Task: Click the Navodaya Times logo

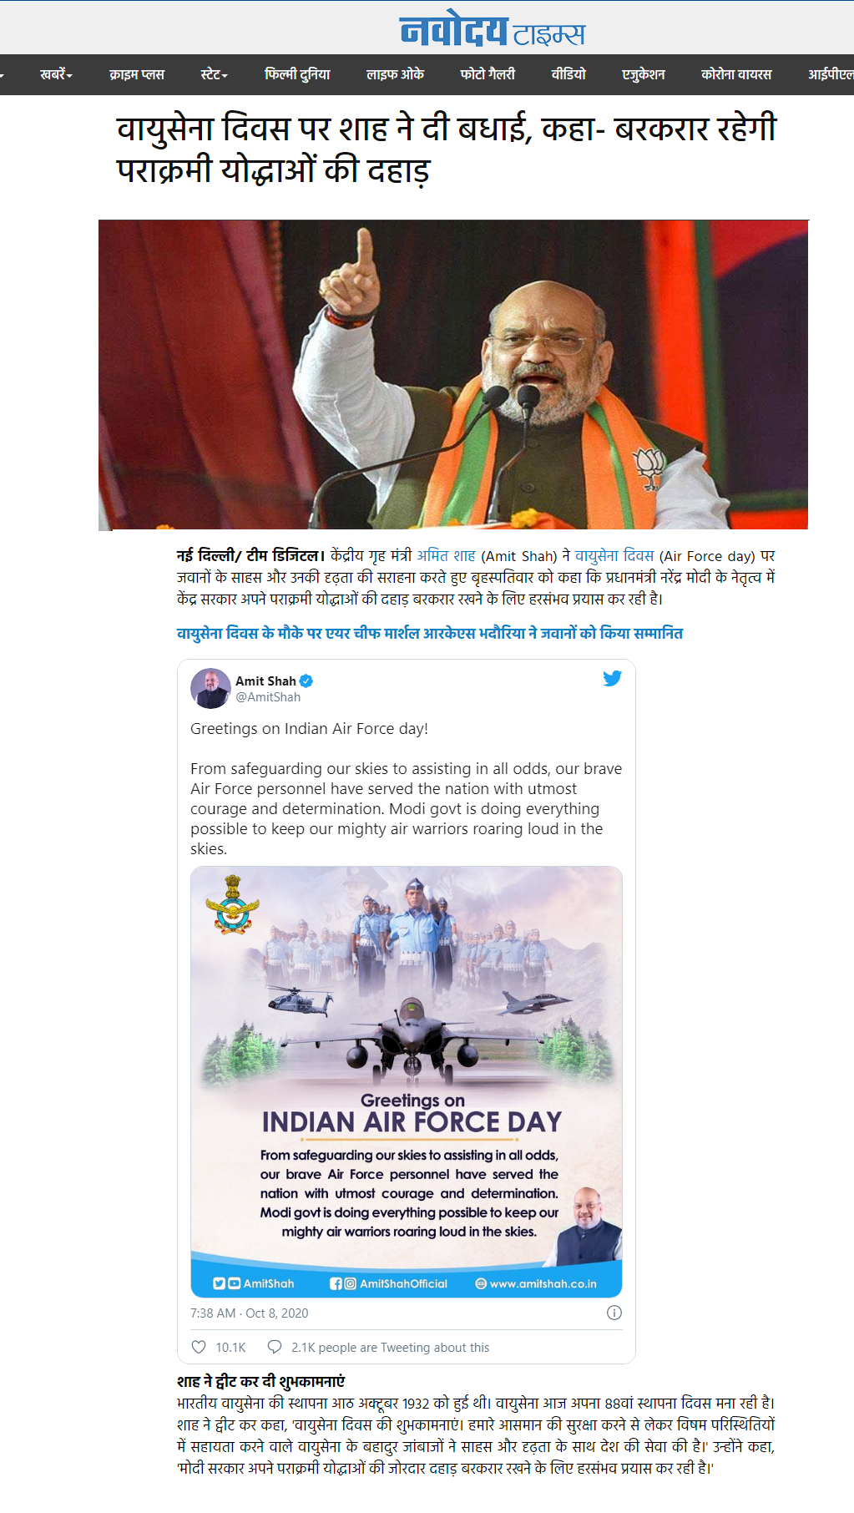Action: click(x=493, y=30)
